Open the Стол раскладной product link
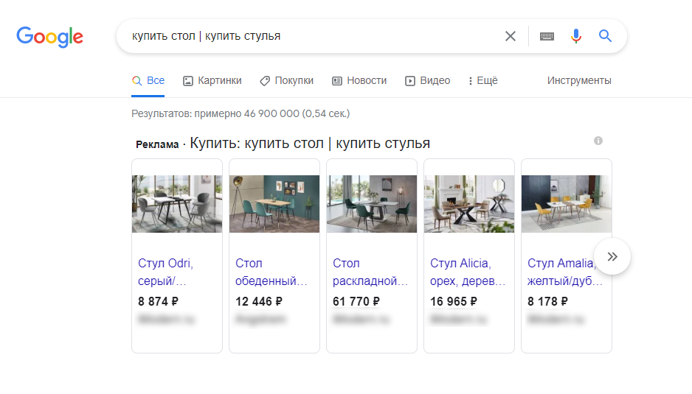 (370, 272)
